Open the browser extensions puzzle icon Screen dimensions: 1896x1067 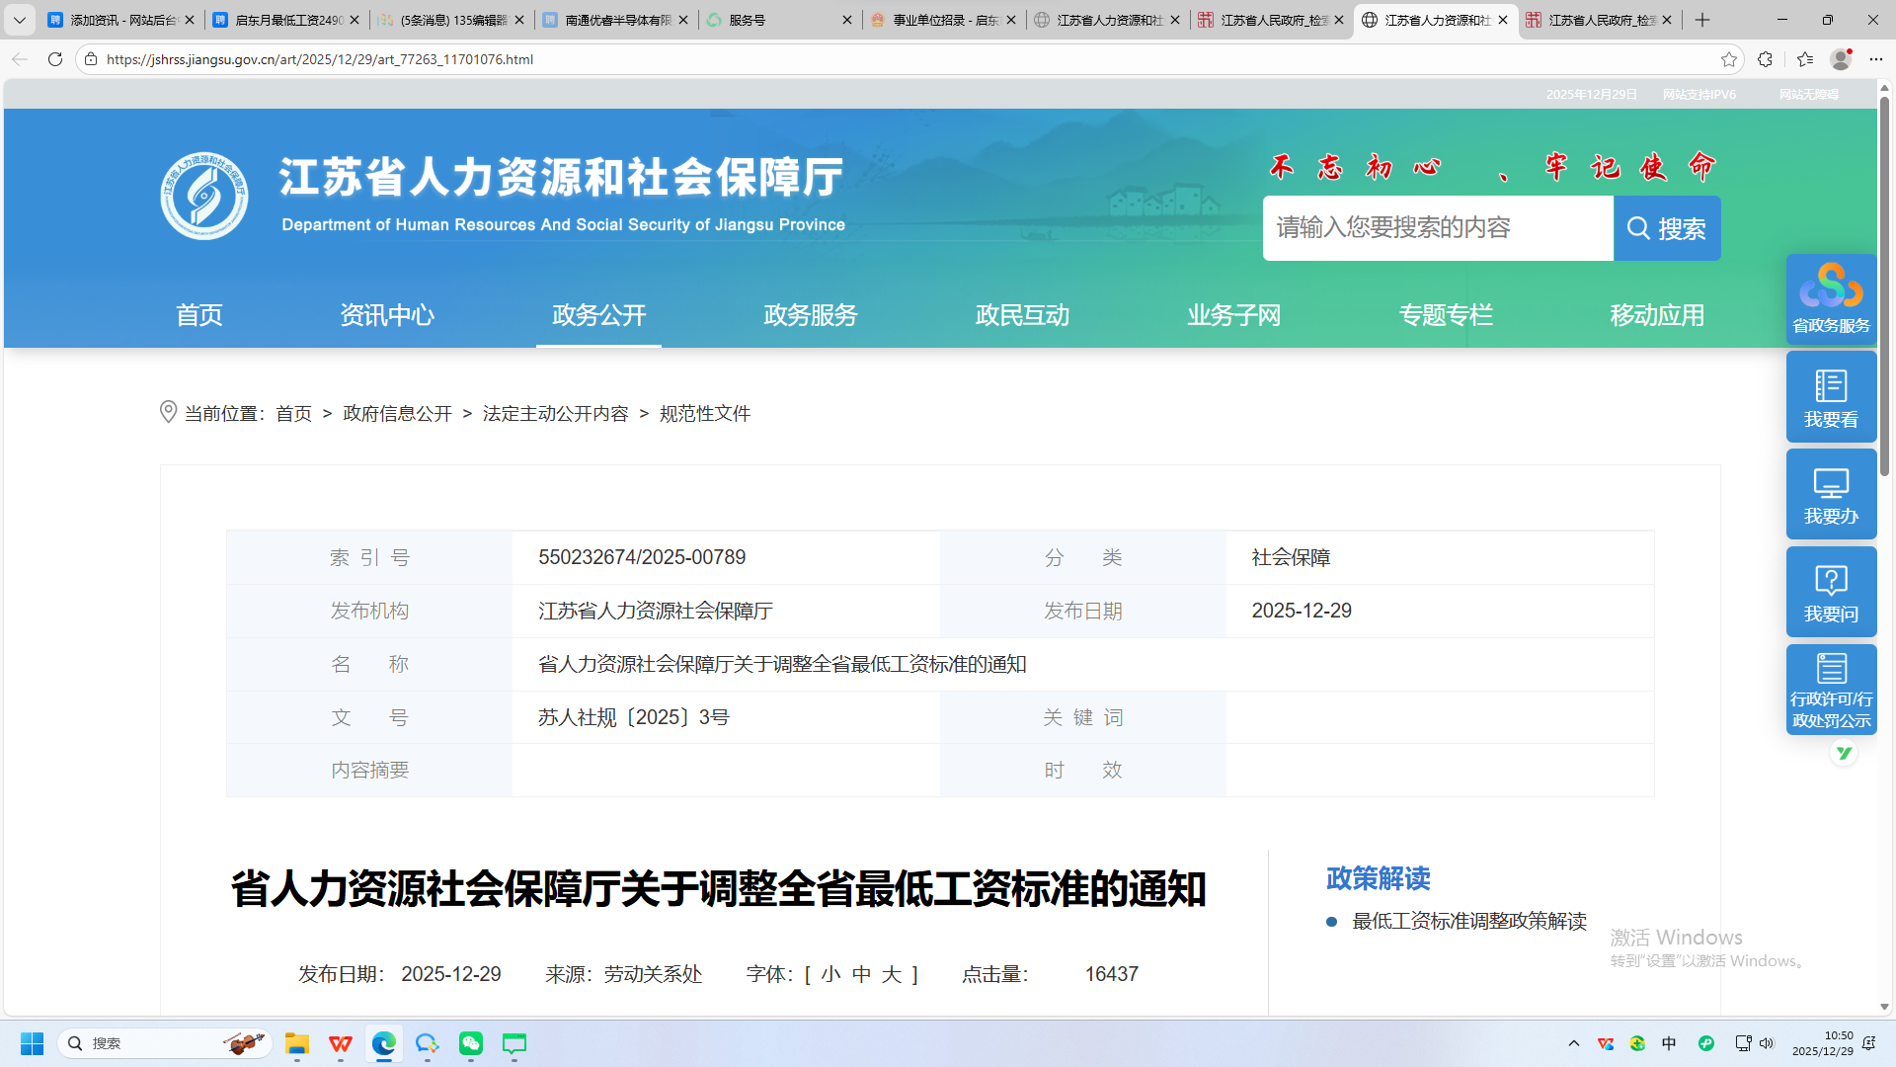[1766, 59]
